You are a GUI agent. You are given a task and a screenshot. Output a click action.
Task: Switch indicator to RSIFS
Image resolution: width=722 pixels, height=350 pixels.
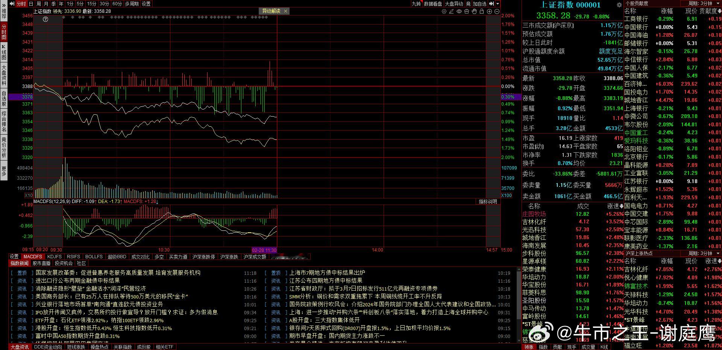[x=73, y=257]
